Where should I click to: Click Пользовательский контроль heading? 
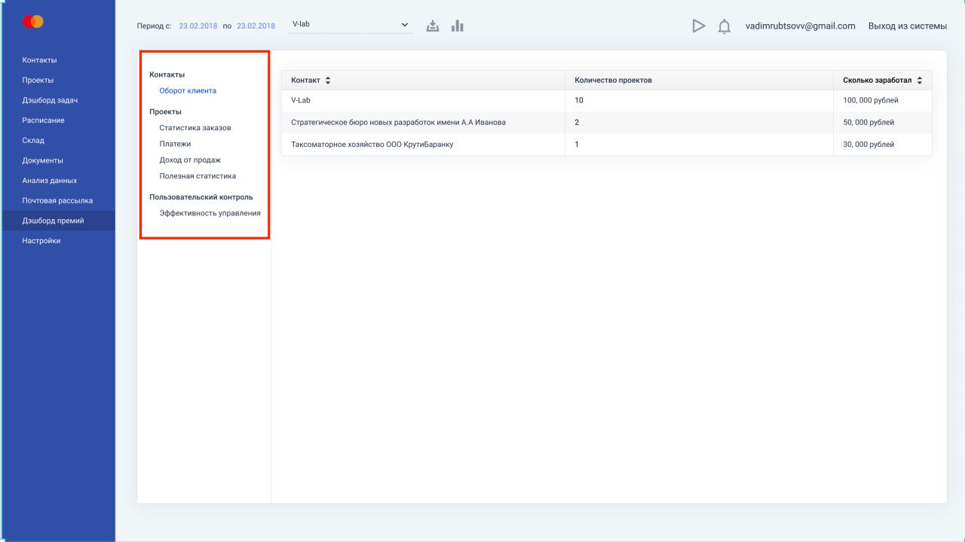201,197
